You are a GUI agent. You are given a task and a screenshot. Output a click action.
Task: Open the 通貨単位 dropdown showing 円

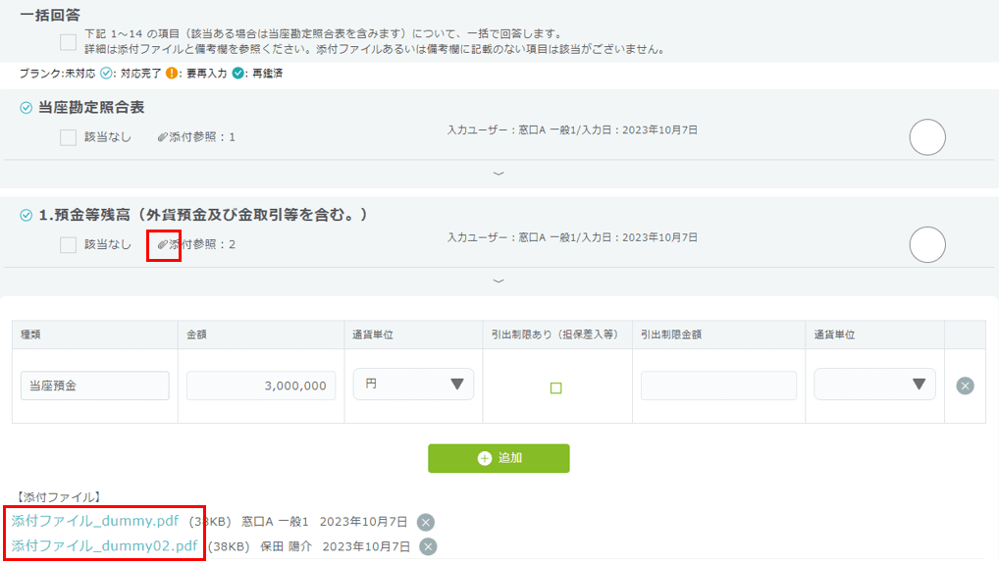point(413,385)
